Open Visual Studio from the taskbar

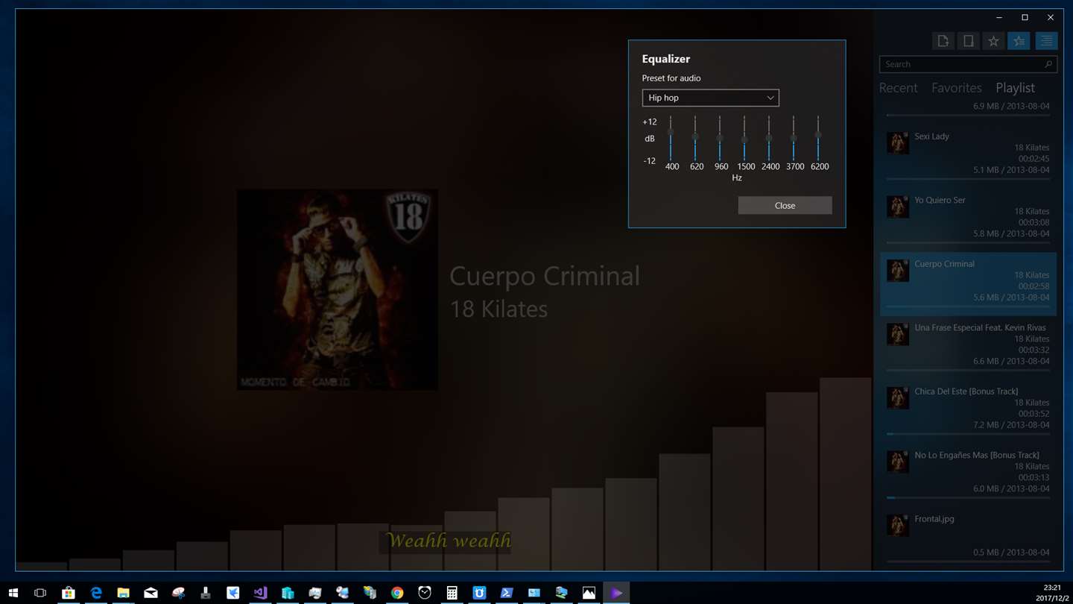click(260, 593)
